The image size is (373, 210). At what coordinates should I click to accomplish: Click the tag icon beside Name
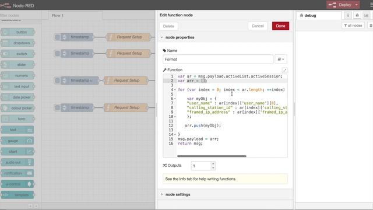coord(164,51)
